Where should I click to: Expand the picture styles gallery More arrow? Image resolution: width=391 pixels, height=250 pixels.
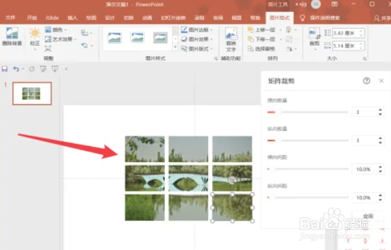click(x=175, y=48)
